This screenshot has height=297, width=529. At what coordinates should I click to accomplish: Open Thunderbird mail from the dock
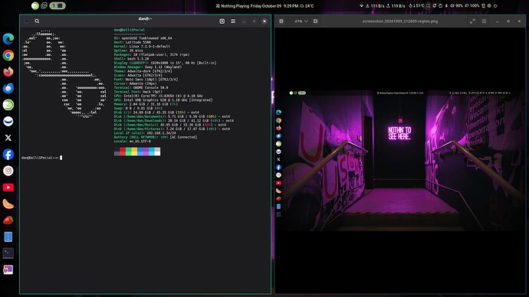pos(8,88)
